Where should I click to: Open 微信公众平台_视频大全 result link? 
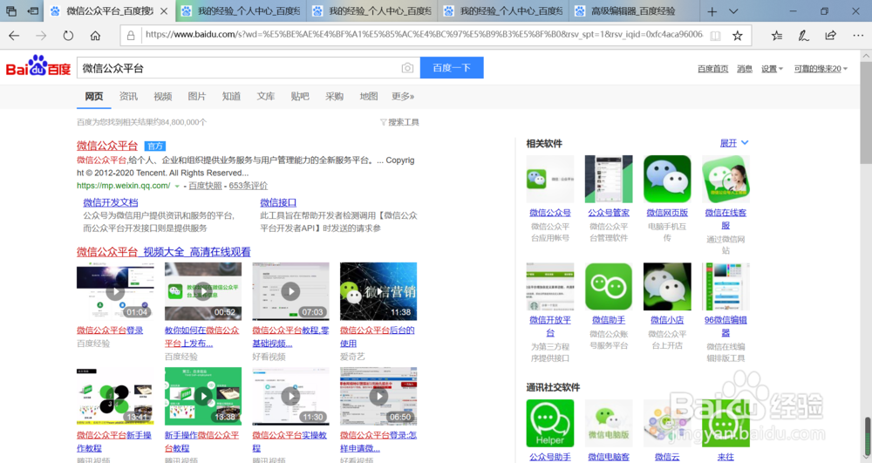[164, 252]
